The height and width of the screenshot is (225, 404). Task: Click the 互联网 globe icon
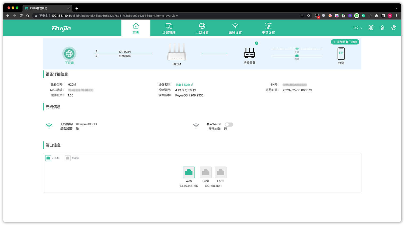(x=69, y=54)
